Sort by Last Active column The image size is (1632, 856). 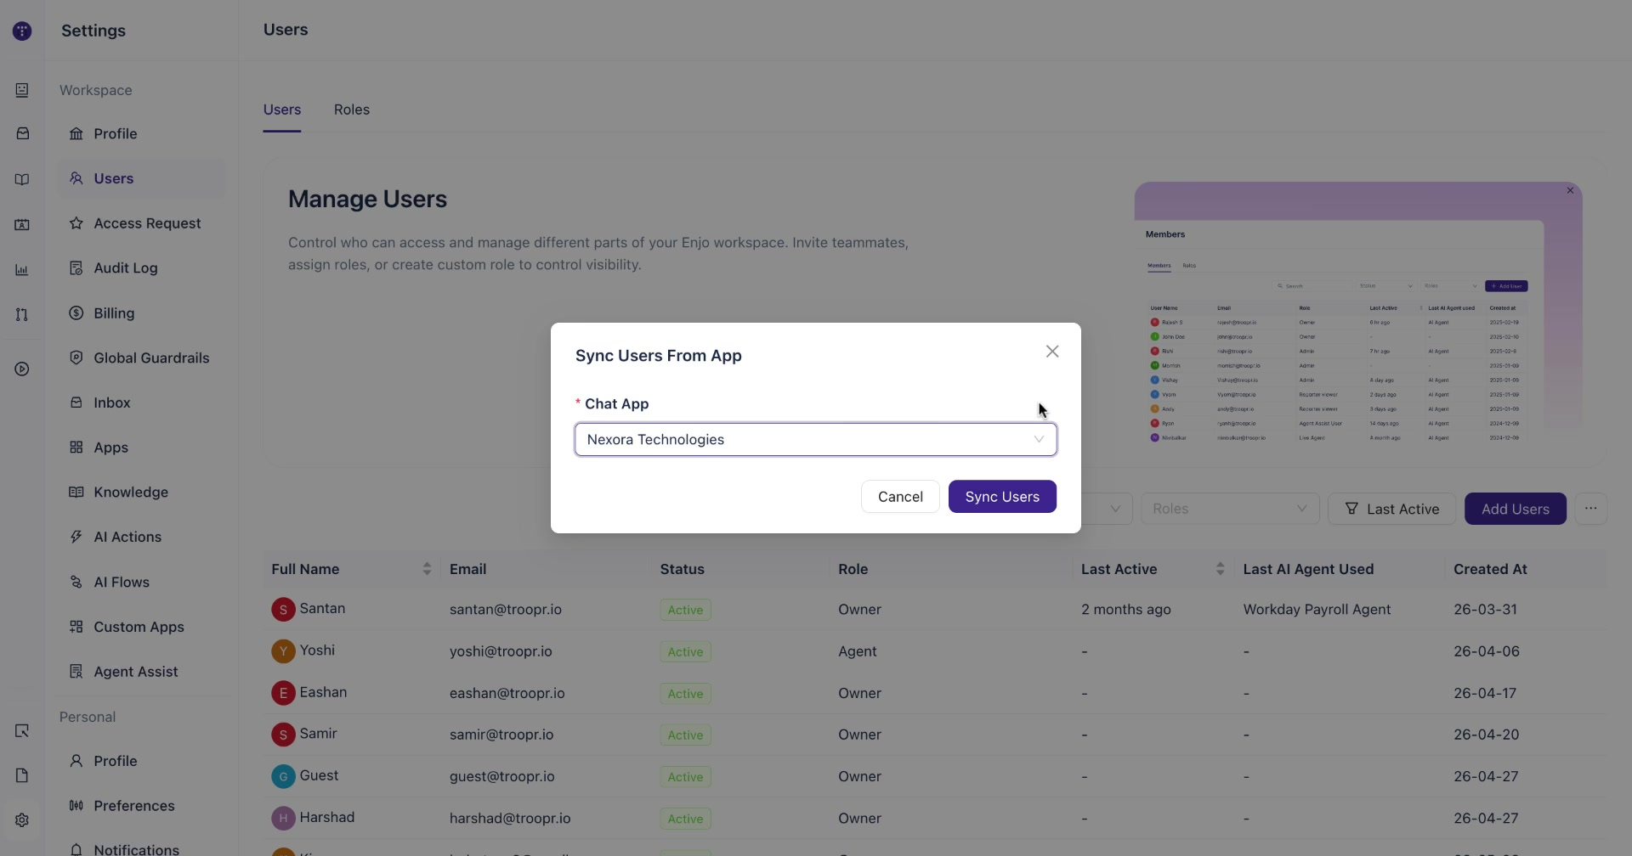[x=1220, y=569]
